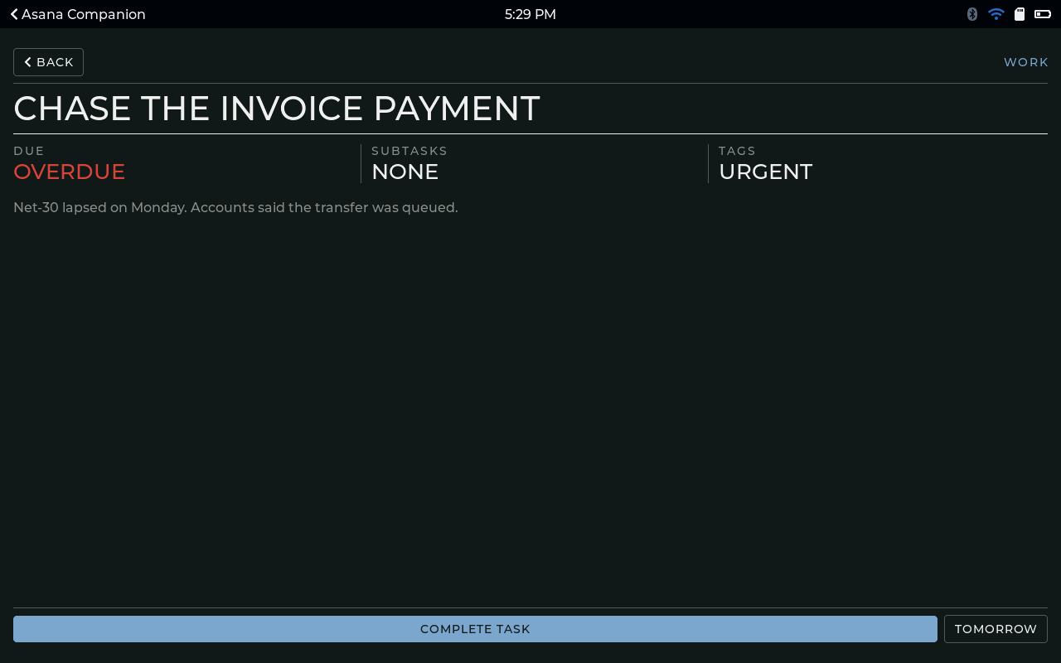The image size is (1061, 663).
Task: Mark task done with Complete Task
Action: coord(475,629)
